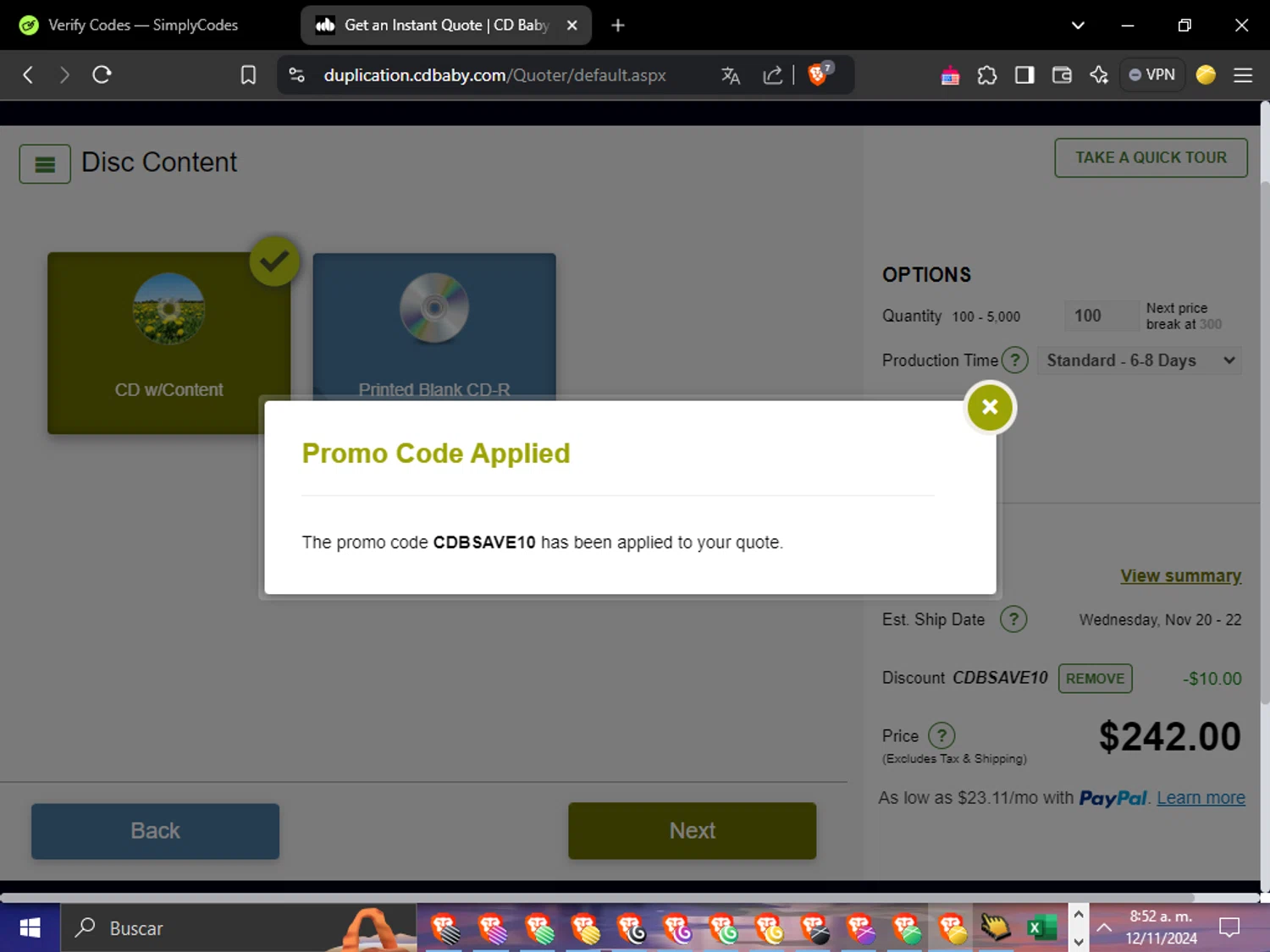Bookmark this page
The image size is (1270, 952).
click(248, 74)
